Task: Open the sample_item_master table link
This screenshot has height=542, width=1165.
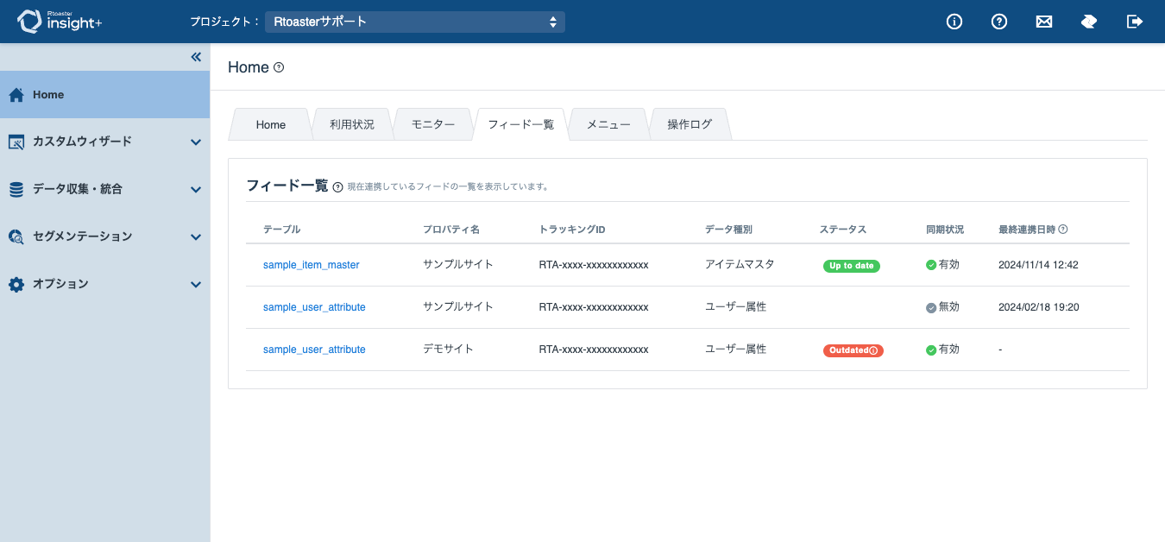Action: pos(311,265)
